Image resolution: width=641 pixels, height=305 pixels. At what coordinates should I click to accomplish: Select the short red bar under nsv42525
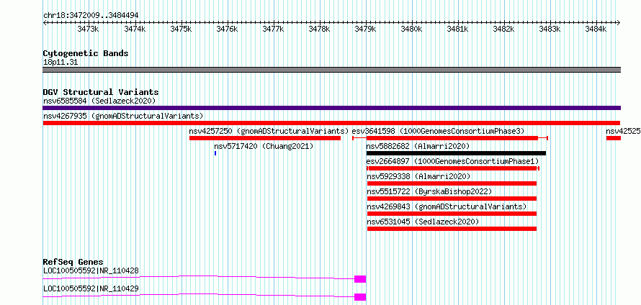coord(614,138)
